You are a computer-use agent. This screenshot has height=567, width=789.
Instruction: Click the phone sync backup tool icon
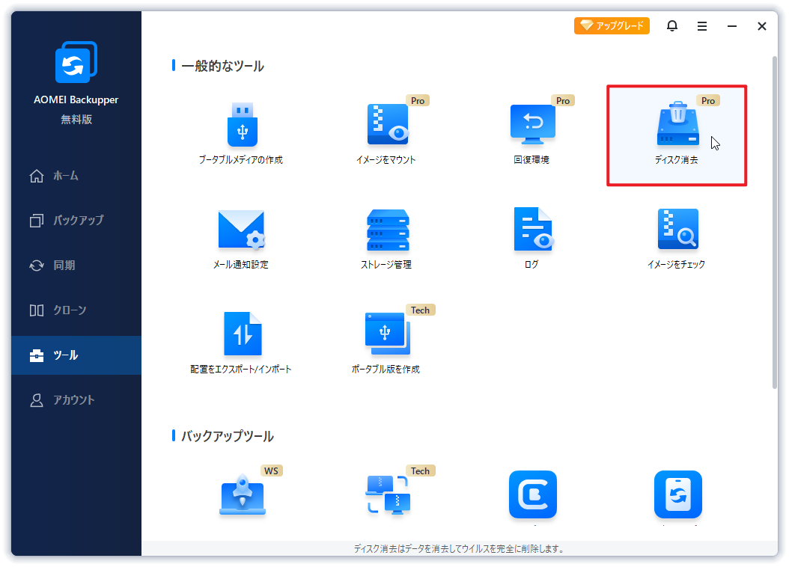677,494
